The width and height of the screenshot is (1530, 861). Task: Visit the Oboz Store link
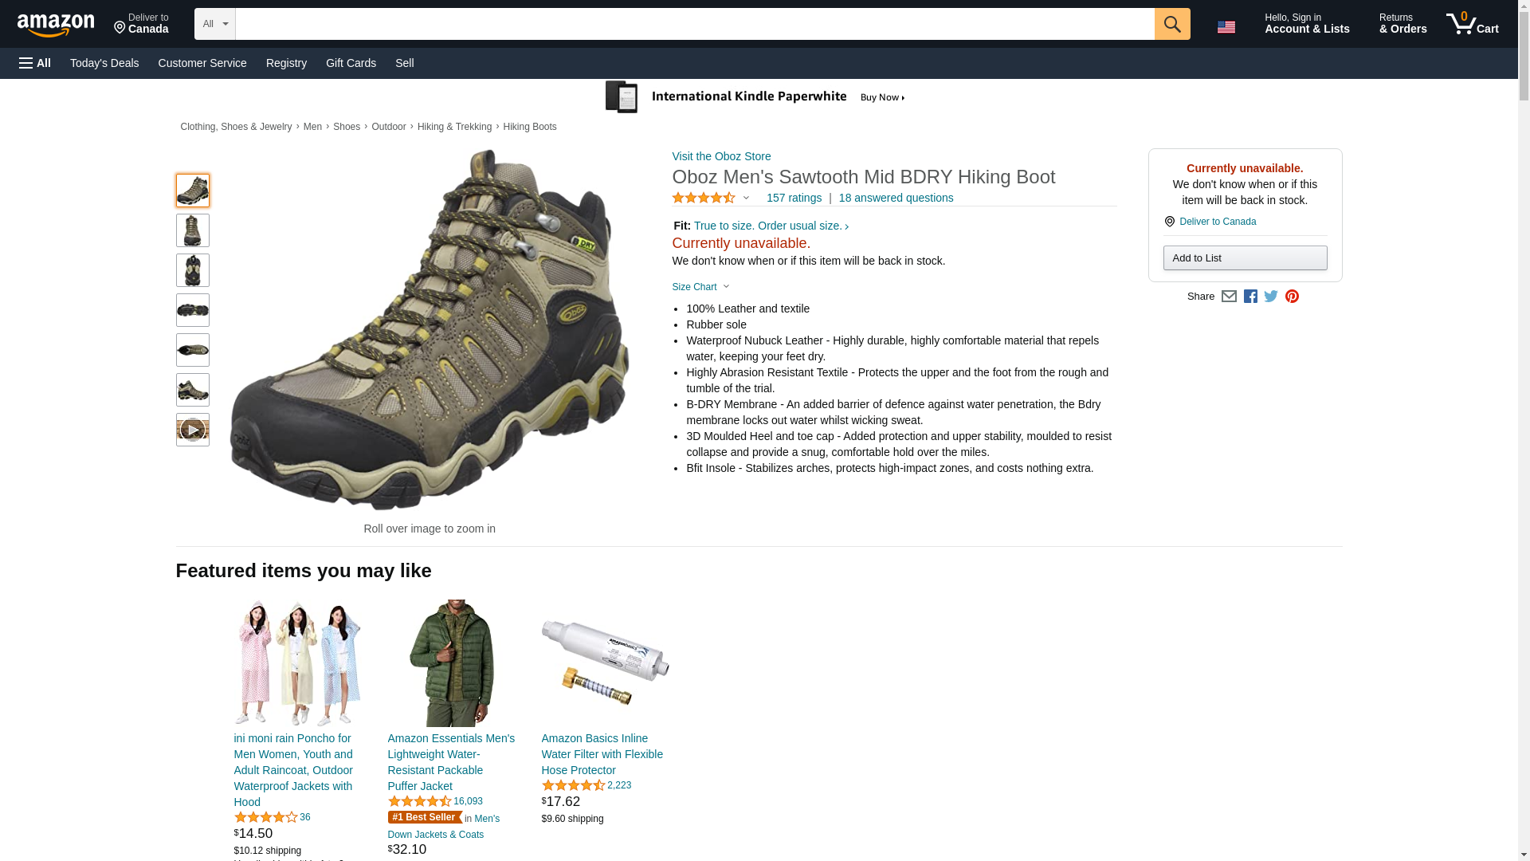pos(721,156)
